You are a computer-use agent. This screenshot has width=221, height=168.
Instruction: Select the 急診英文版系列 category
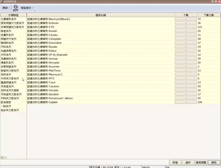point(13,110)
